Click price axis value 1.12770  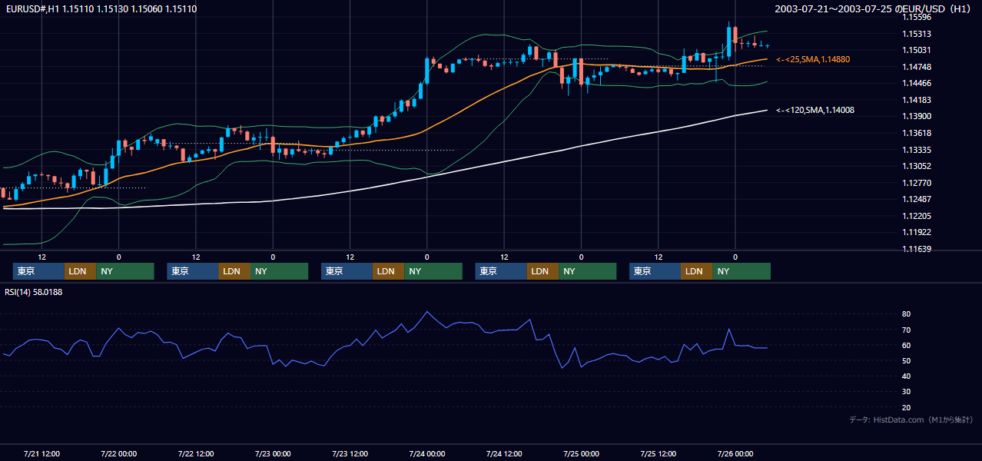pyautogui.click(x=916, y=183)
